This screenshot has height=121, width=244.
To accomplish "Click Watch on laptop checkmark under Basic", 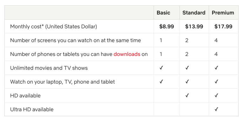I will tap(161, 82).
